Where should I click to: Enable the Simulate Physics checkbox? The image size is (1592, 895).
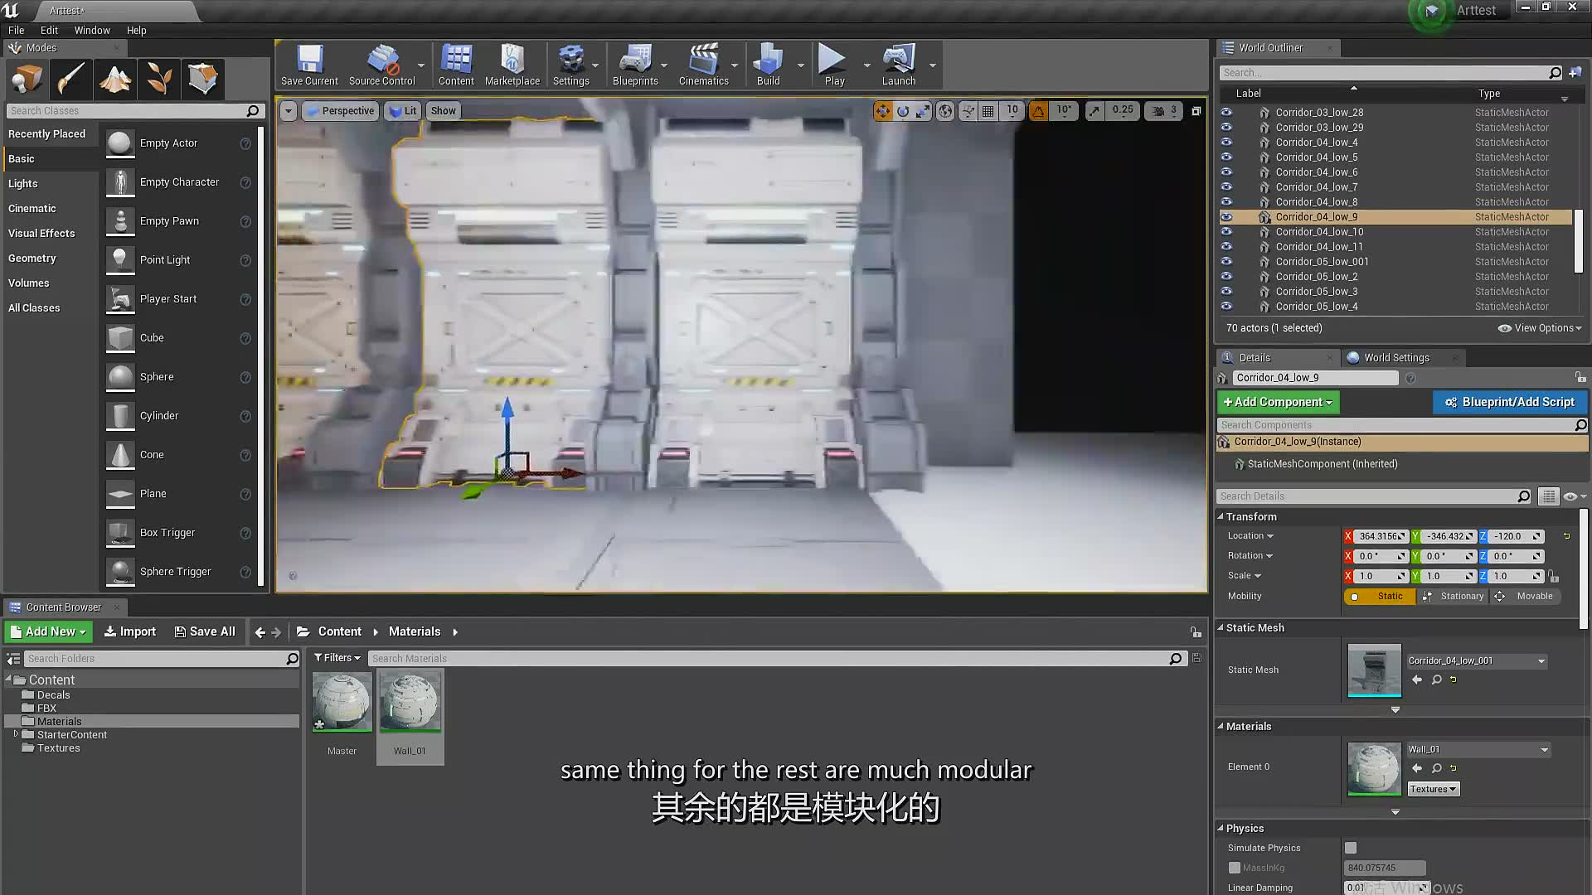click(x=1351, y=848)
